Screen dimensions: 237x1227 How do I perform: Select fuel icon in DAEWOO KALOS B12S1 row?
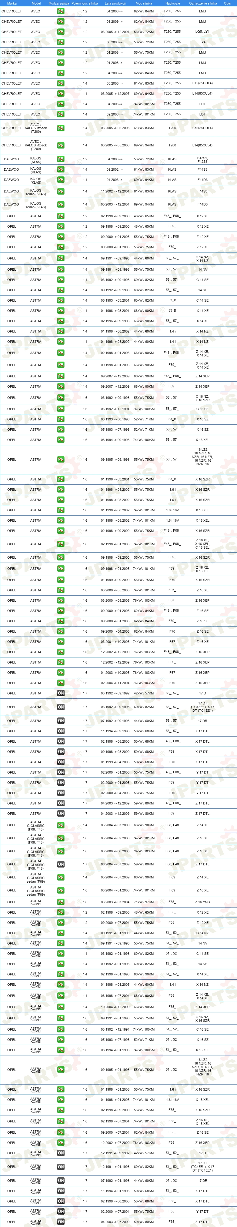60,159
